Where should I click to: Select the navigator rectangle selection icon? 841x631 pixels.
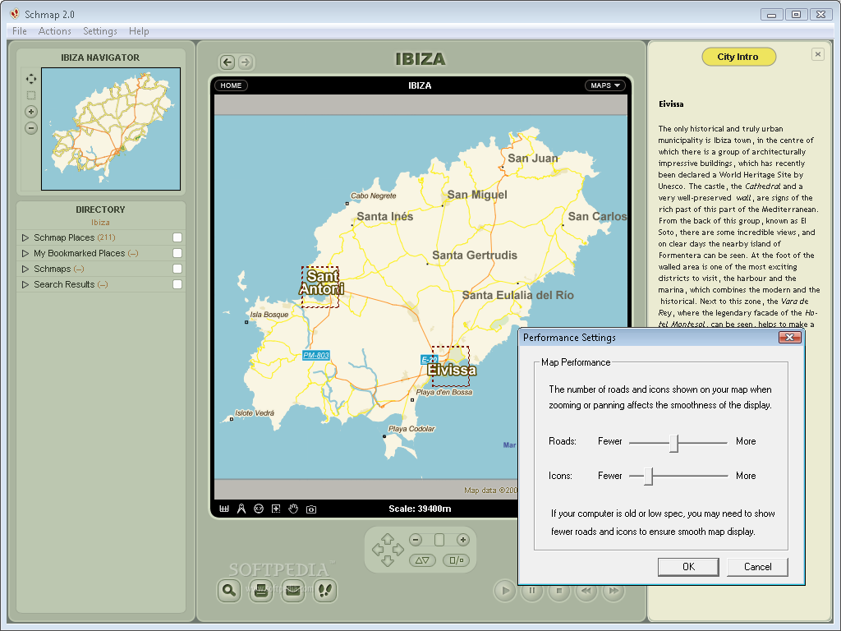click(x=31, y=95)
